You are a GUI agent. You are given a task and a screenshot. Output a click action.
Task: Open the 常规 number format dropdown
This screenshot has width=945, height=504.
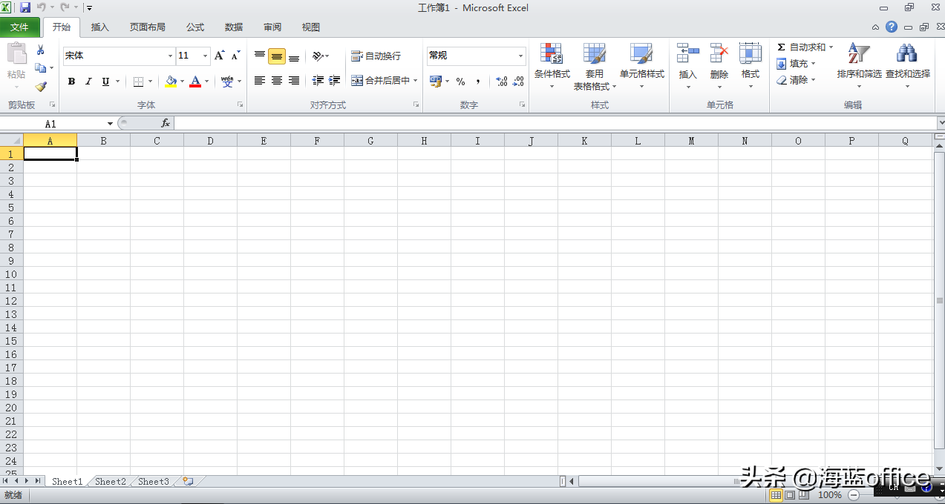tap(520, 56)
